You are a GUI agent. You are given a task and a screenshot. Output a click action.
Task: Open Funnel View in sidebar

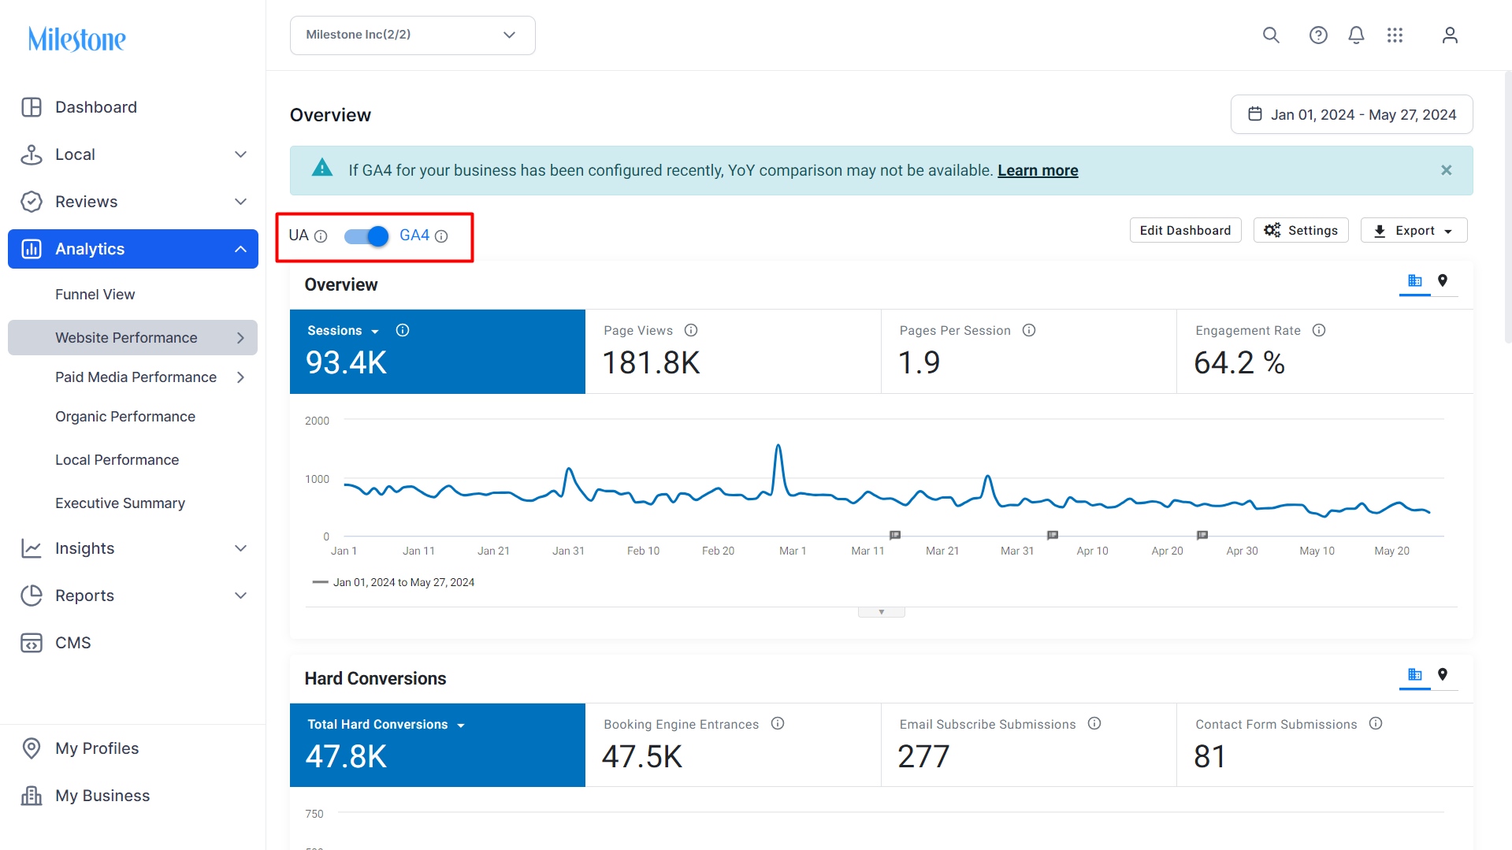point(95,294)
